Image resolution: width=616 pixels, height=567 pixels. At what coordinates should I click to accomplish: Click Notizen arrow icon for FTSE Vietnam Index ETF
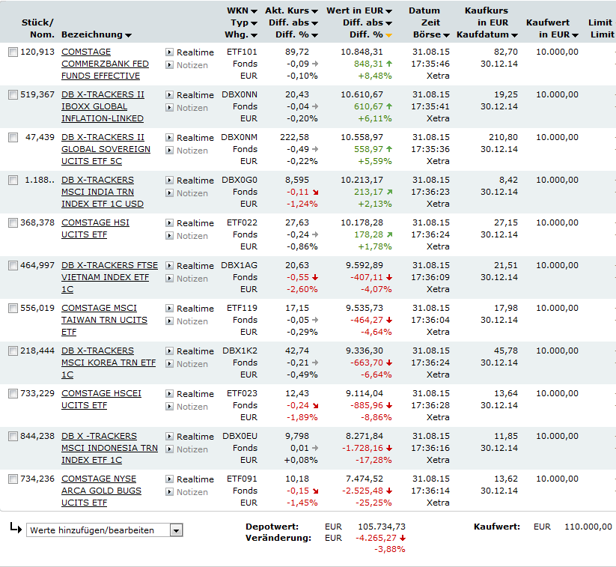pos(169,279)
